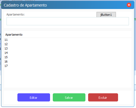The height and width of the screenshot is (108, 136).
Task: Click the jButton1 button
Action: coord(106,15)
